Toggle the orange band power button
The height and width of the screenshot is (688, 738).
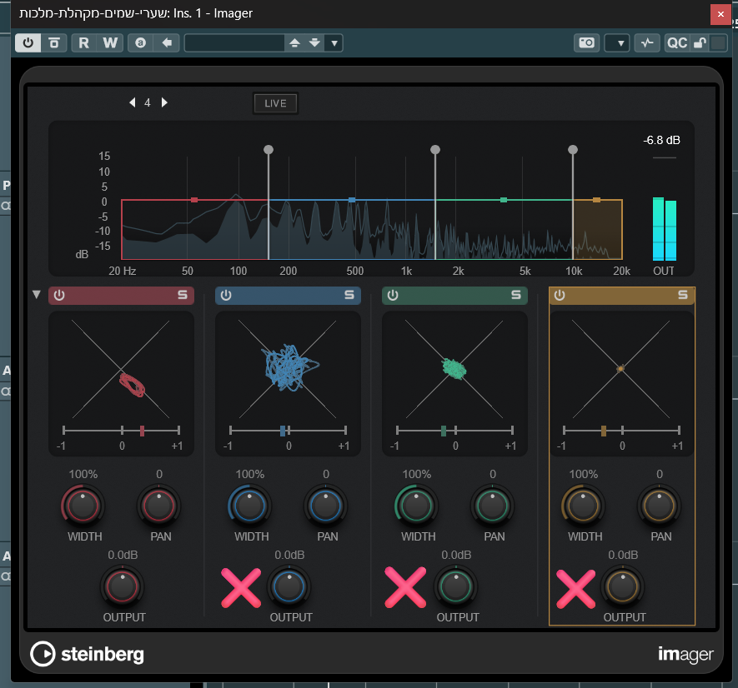point(560,296)
